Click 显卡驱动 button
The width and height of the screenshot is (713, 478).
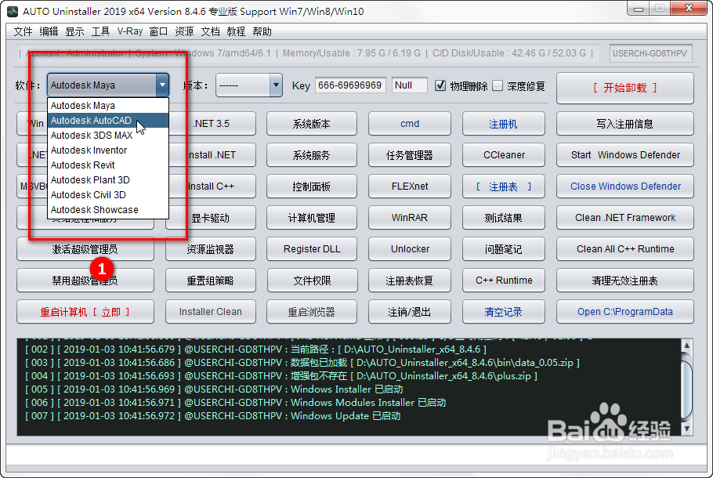tap(211, 218)
